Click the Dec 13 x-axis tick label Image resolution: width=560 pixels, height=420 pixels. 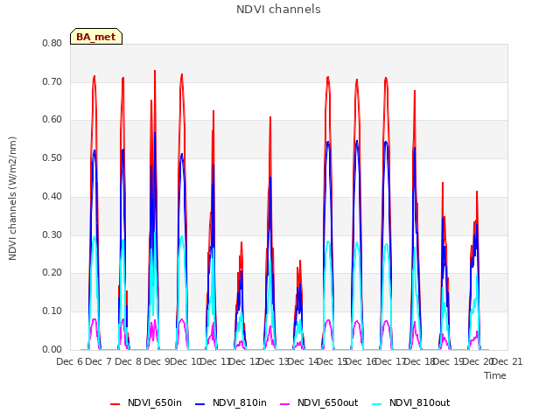(x=274, y=361)
